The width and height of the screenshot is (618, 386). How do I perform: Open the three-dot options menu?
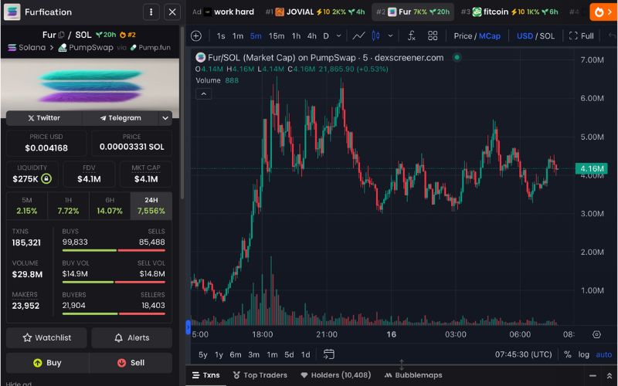151,12
